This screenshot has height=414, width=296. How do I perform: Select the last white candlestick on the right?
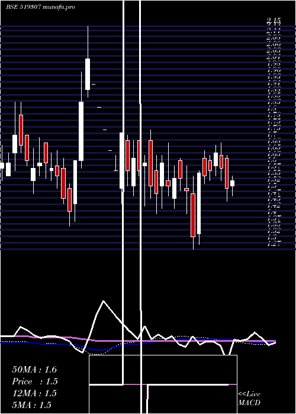point(232,183)
